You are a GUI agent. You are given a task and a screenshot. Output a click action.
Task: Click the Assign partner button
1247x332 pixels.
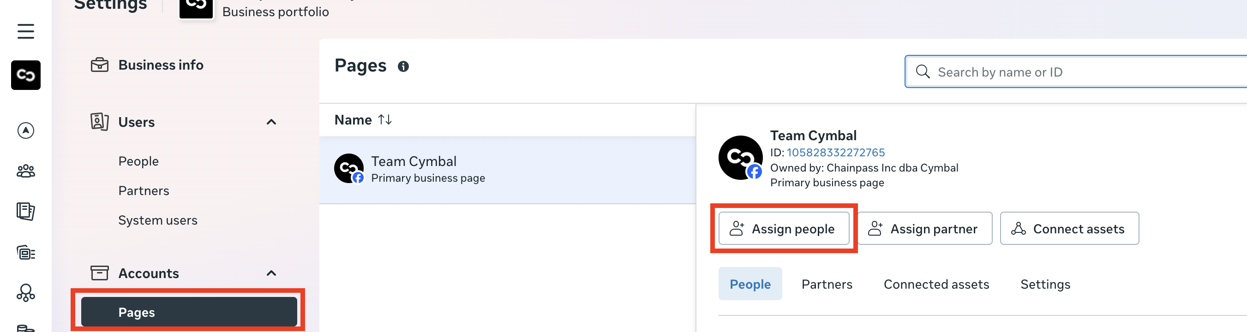pos(924,228)
